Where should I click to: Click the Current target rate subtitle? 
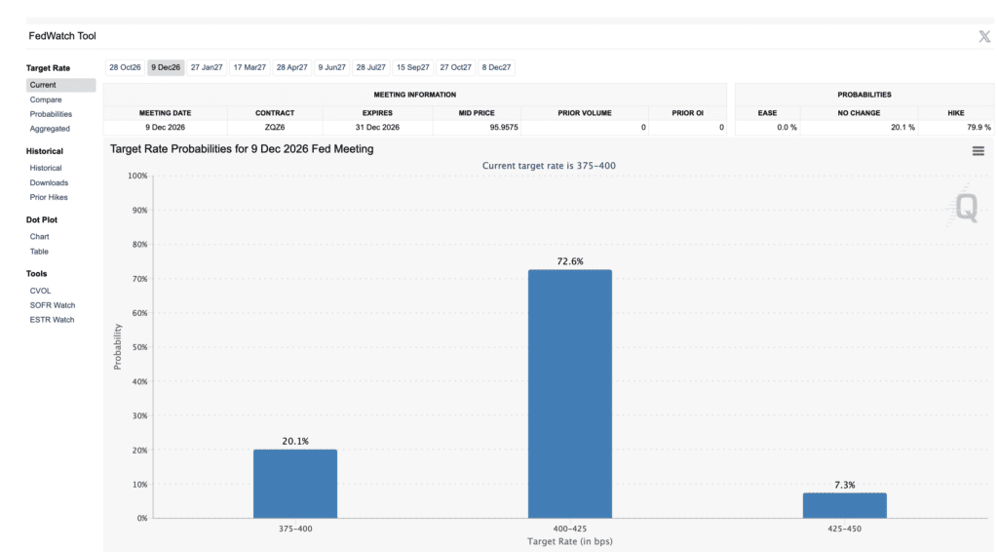click(550, 166)
